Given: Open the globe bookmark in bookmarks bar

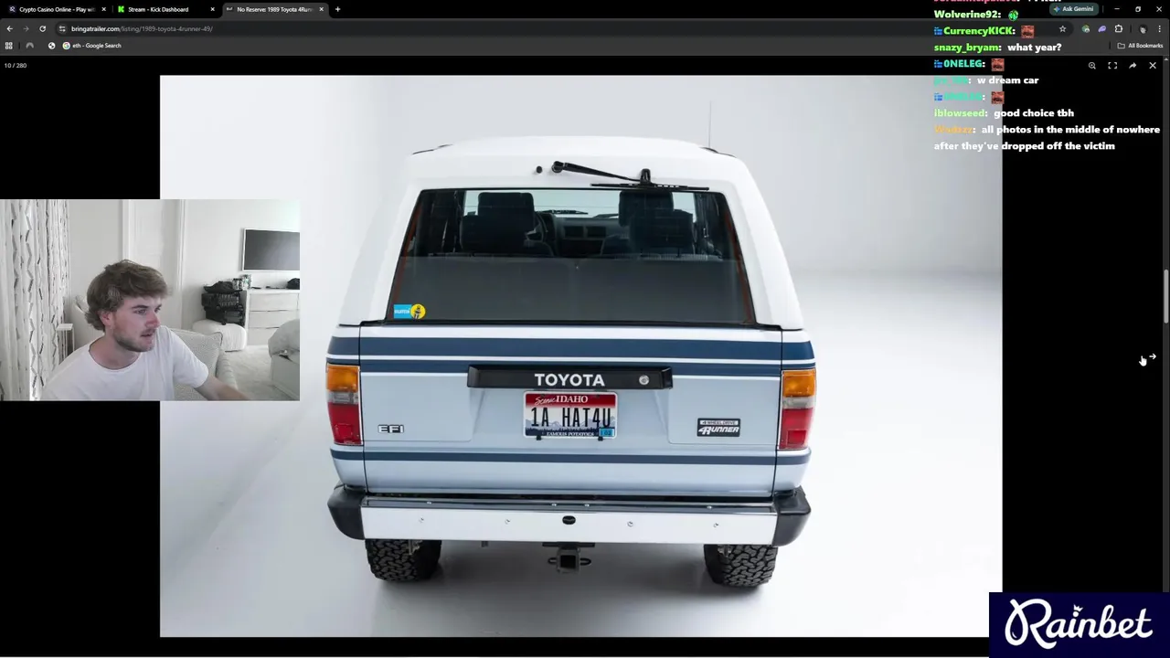Looking at the screenshot, I should pyautogui.click(x=51, y=46).
